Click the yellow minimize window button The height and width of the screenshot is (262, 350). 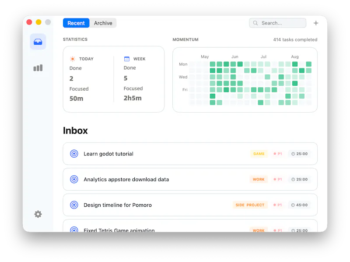[x=38, y=22]
